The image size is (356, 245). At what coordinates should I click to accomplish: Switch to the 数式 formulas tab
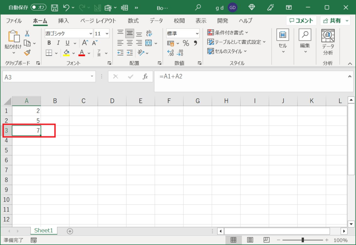[133, 21]
